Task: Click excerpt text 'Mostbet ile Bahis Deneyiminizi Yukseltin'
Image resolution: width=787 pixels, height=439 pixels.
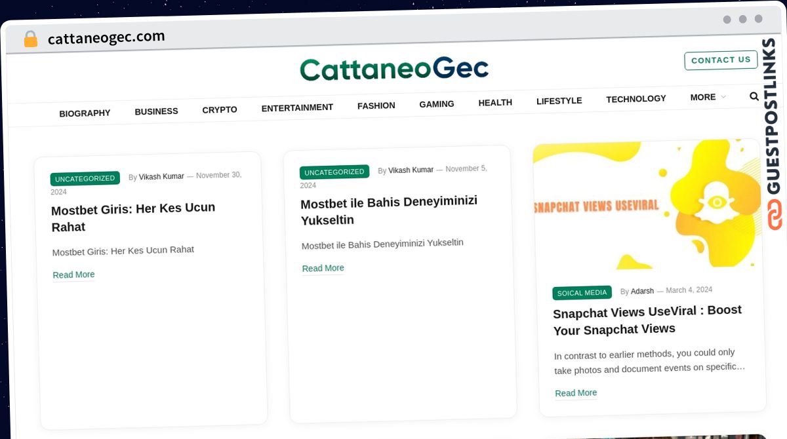Action: pyautogui.click(x=382, y=244)
